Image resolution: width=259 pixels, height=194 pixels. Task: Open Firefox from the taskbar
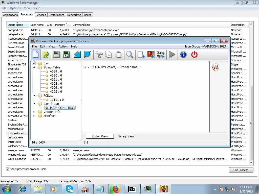[117, 189]
